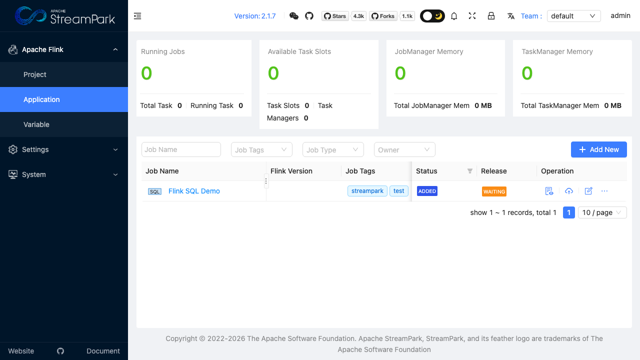Open the GitHub icon beside the WeChat icon
Image resolution: width=640 pixels, height=360 pixels.
tap(309, 16)
